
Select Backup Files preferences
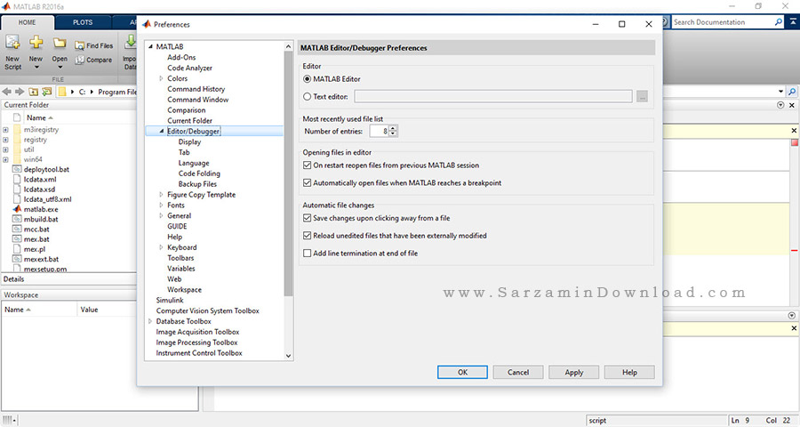point(197,184)
